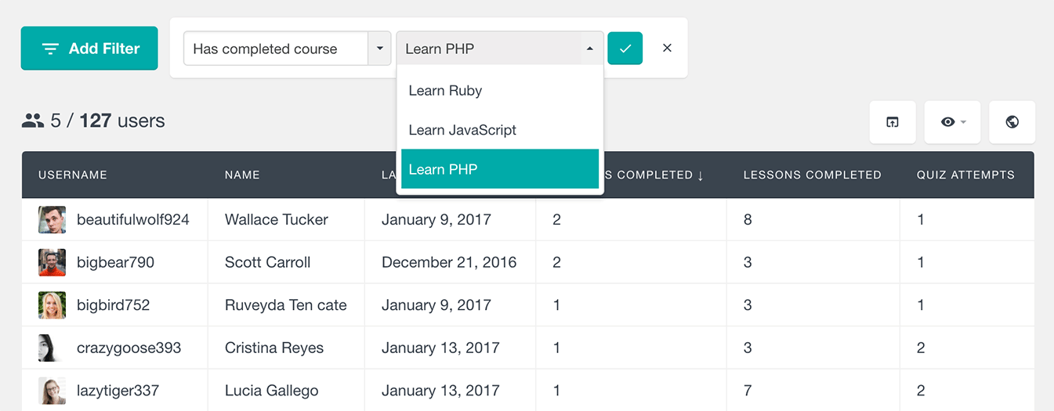Click quiz attempts value 2 for Cristina Reyes
The width and height of the screenshot is (1054, 411).
click(x=921, y=348)
